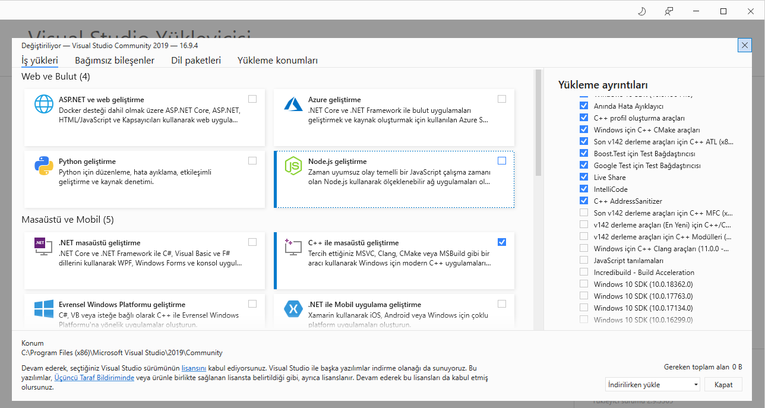The image size is (765, 408).
Task: Check Windows 10 SDK (10.0.17134.0)
Action: 583,308
